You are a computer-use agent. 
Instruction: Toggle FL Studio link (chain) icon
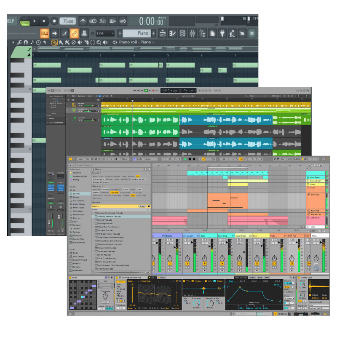pos(74,33)
